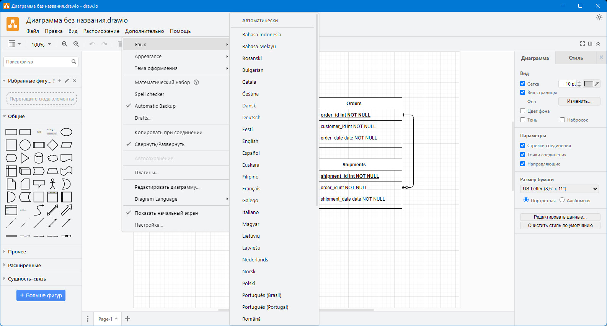
Task: Toggle the Направляющие checkbox
Action: coord(522,164)
